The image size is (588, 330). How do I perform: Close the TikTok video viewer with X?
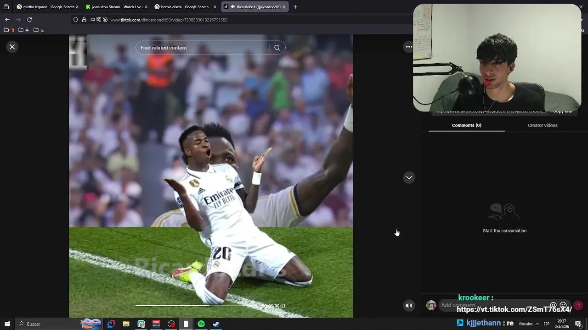(x=12, y=47)
